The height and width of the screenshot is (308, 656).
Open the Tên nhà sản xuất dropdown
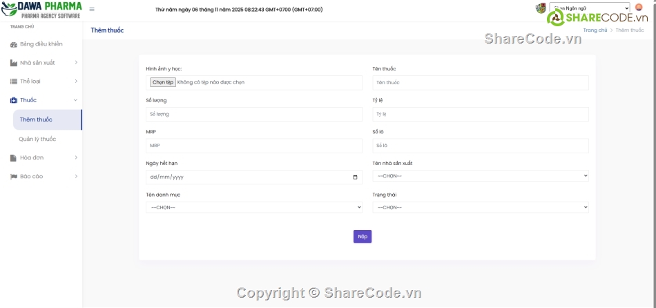tap(480, 175)
